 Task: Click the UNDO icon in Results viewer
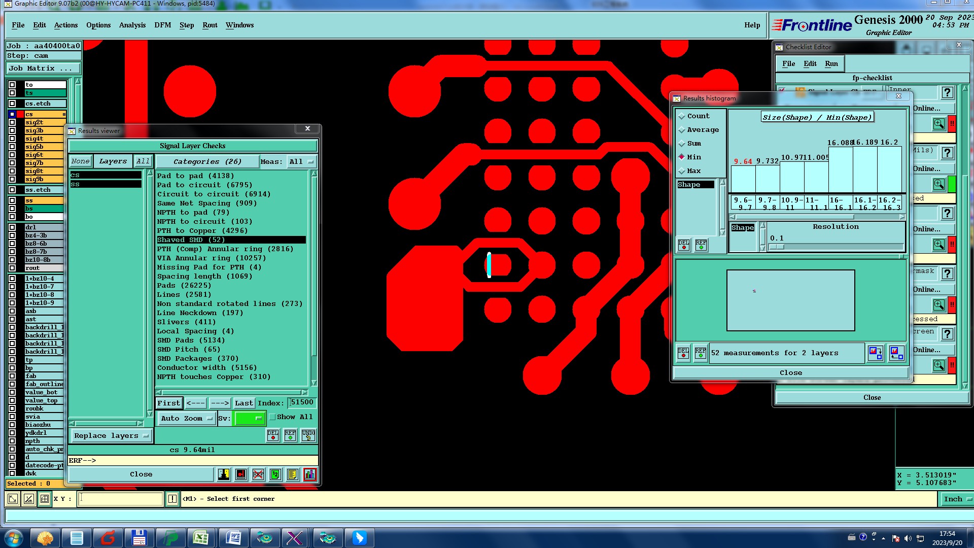(308, 435)
